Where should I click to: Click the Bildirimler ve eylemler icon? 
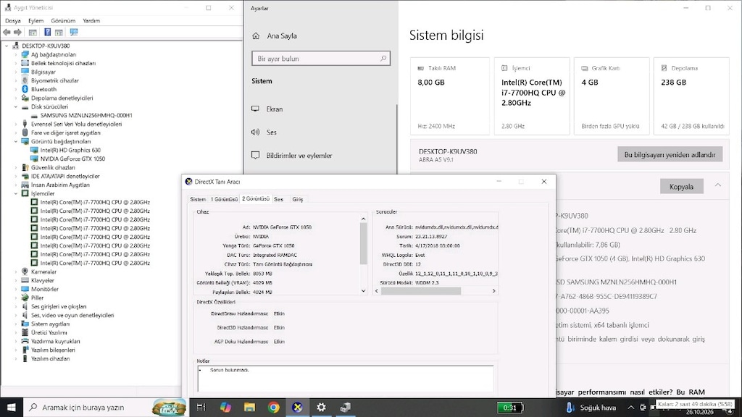pos(256,155)
